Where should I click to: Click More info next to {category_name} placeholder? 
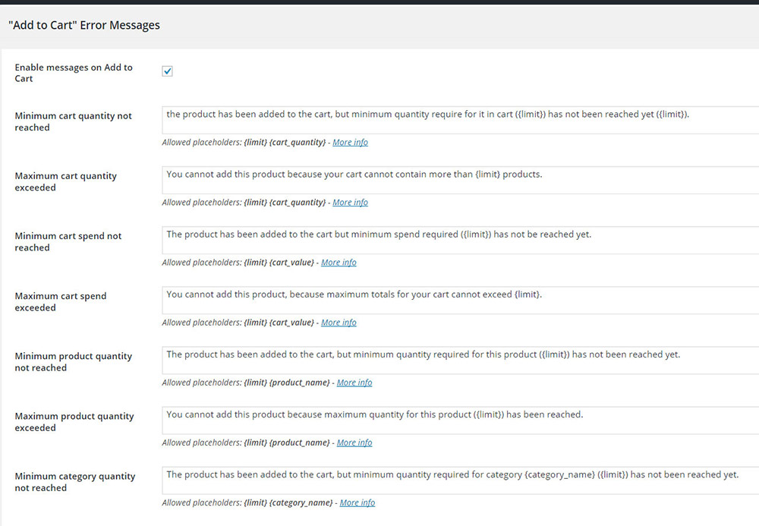pos(357,502)
